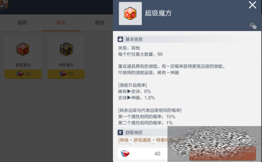Switch to the 道具 tab
Image resolution: width=262 pixels, height=162 pixels.
pos(22,23)
